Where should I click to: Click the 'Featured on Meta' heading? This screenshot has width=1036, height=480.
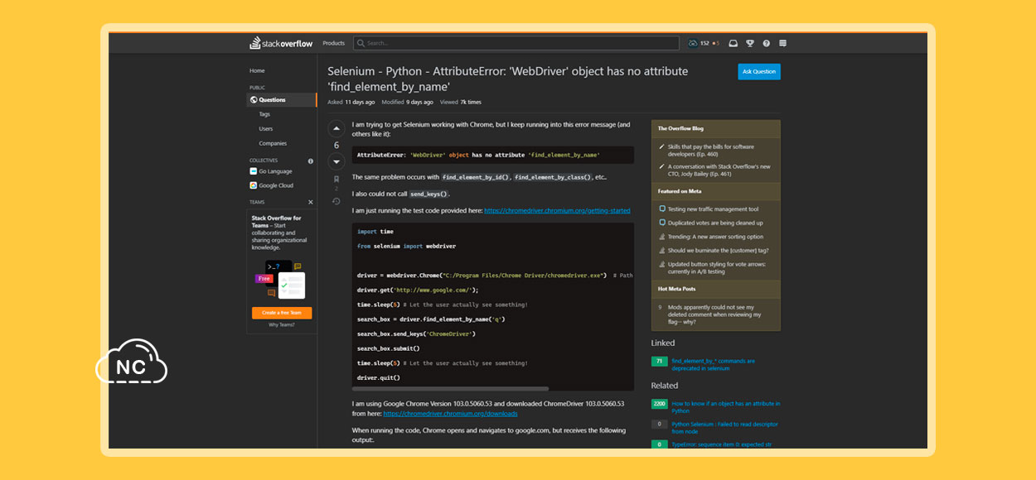pos(680,191)
